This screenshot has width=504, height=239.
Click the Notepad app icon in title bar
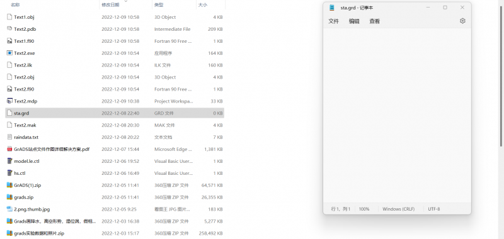pos(332,8)
